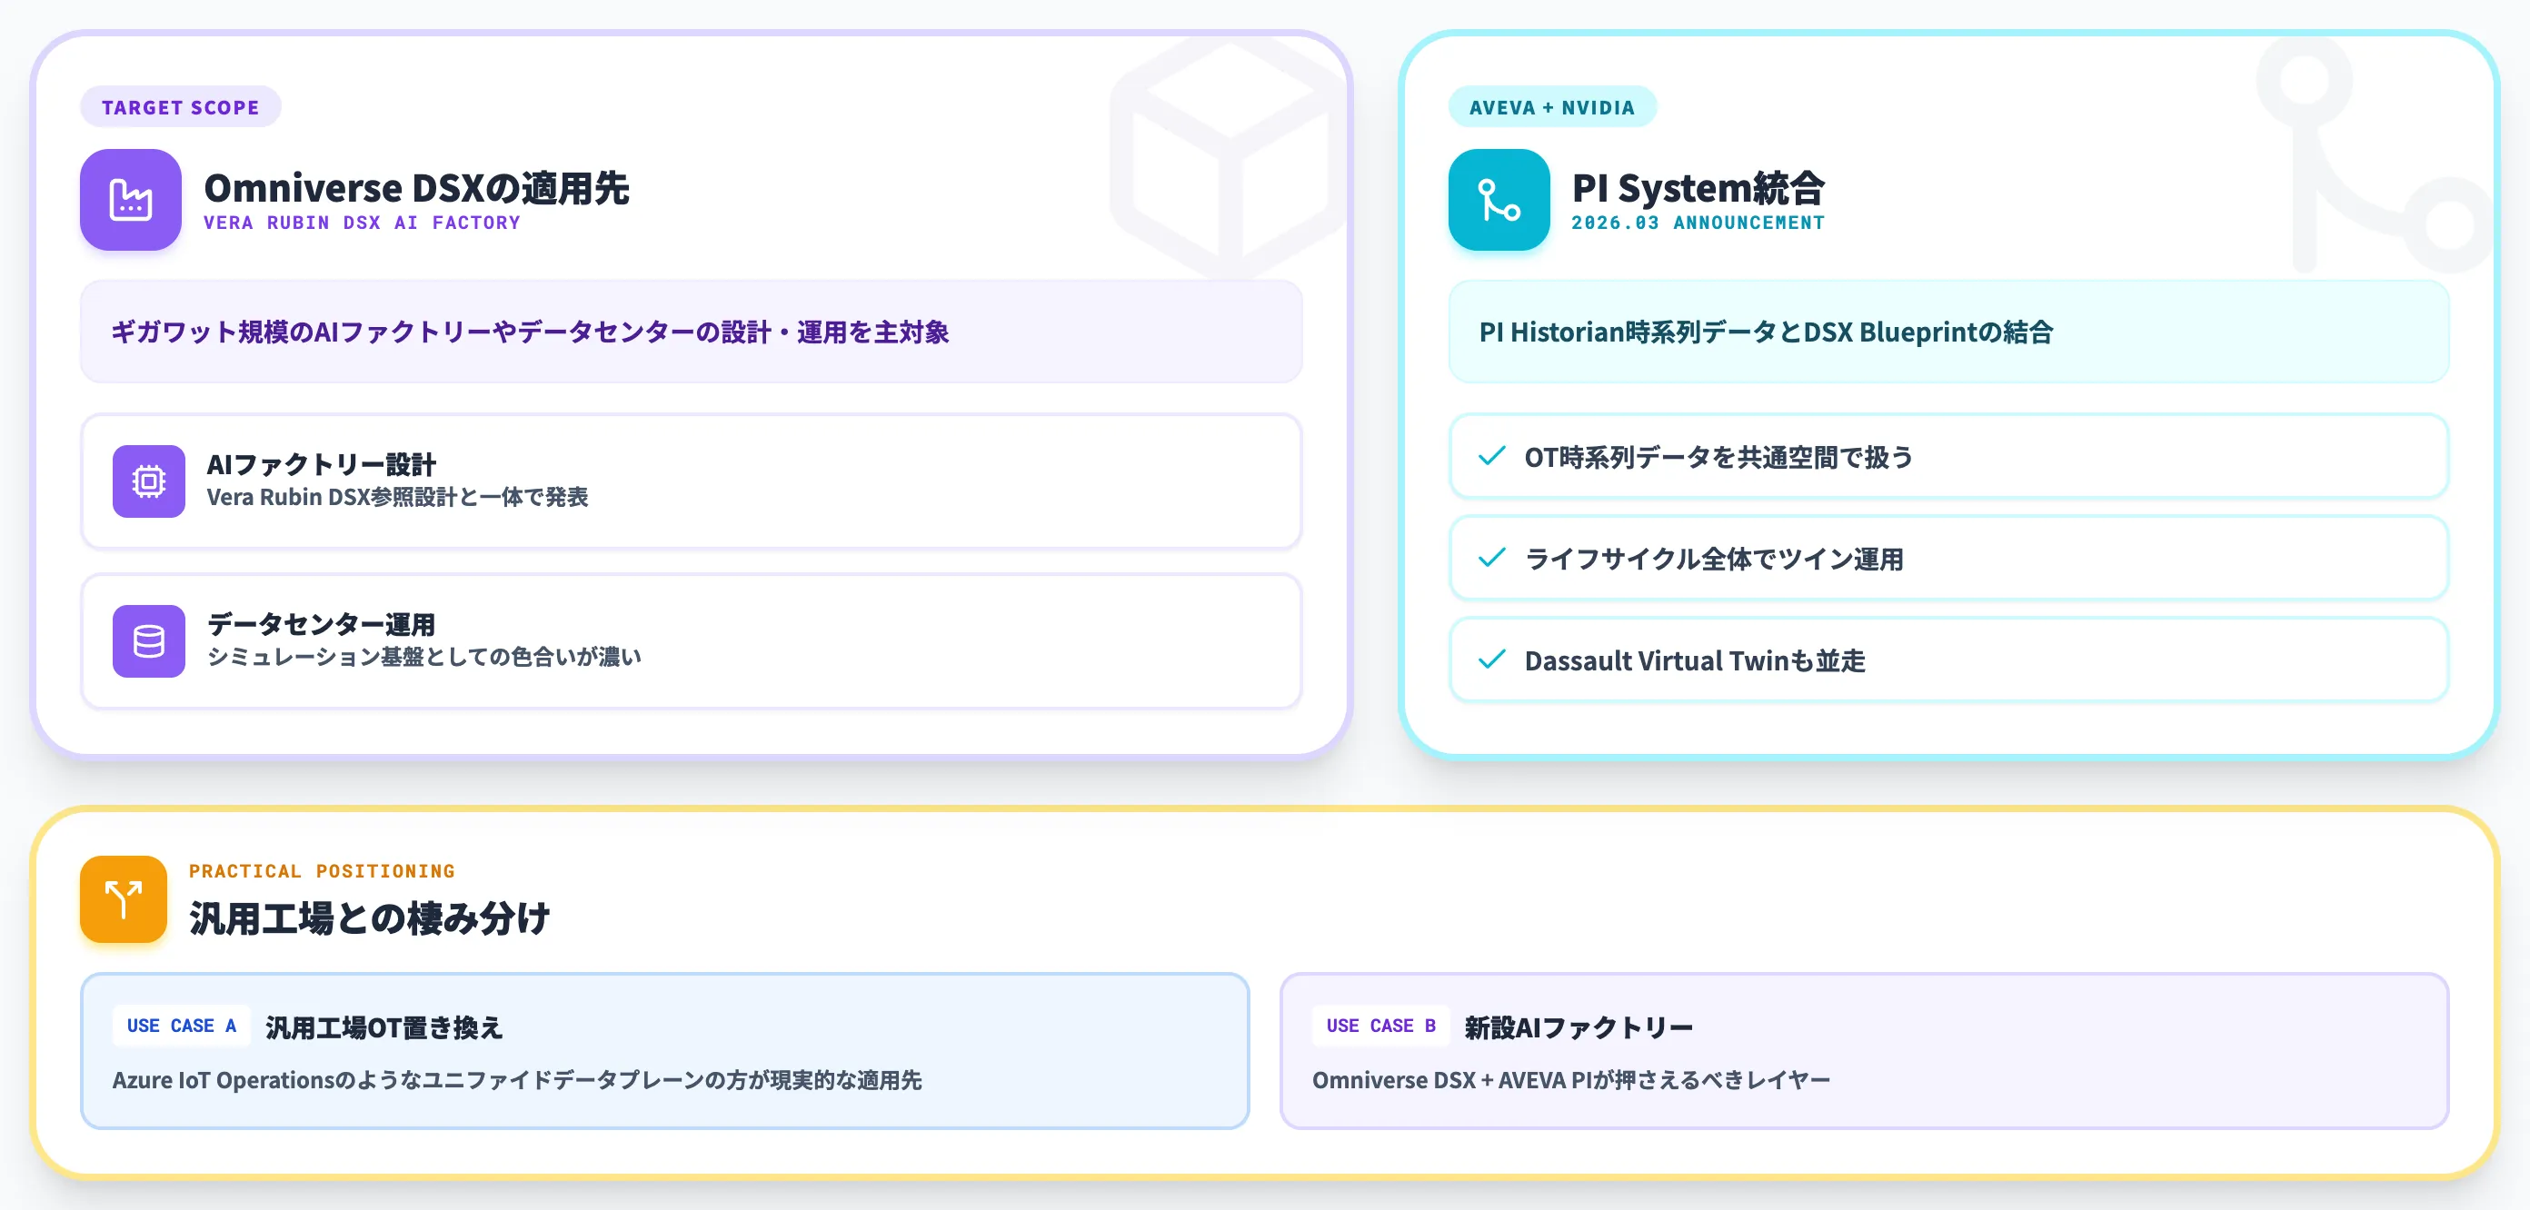This screenshot has height=1210, width=2530.
Task: Click the 新設AIファクトリー heading
Action: click(1579, 1027)
